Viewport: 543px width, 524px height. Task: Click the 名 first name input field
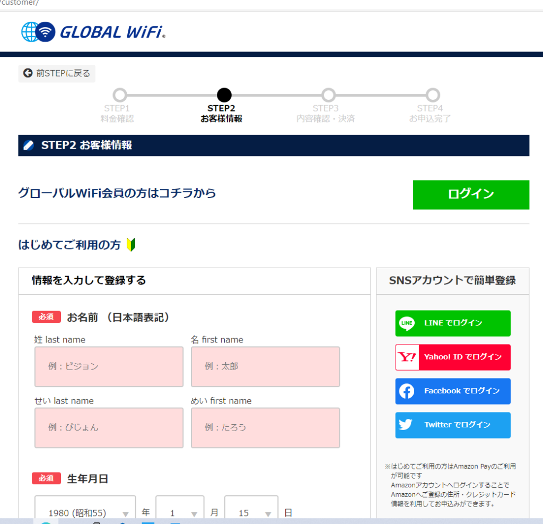265,366
